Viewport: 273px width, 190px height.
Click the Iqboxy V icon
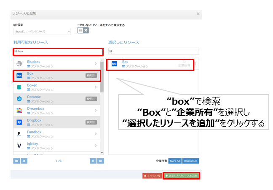[19, 146]
